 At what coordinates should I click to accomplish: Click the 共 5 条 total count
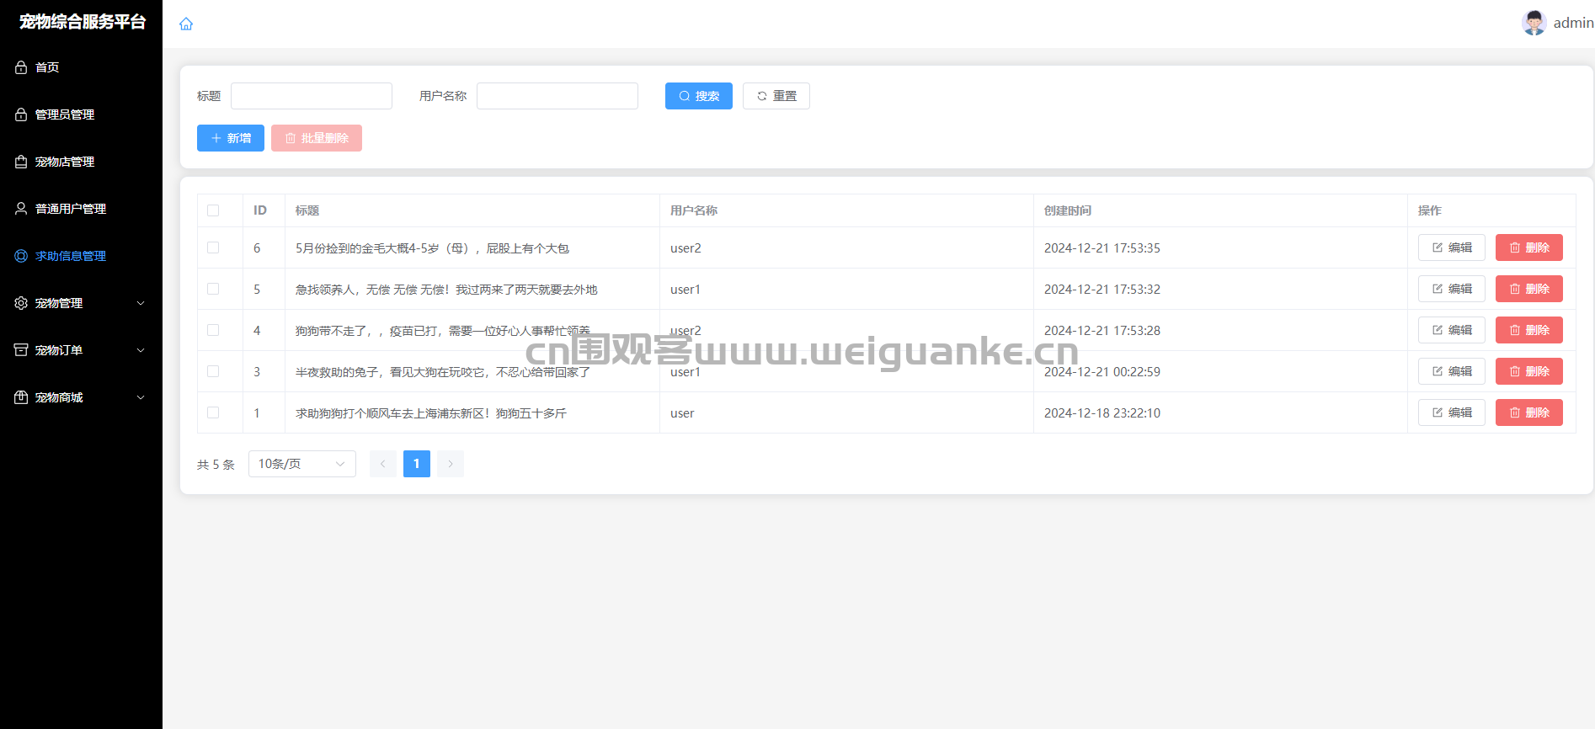click(x=216, y=465)
